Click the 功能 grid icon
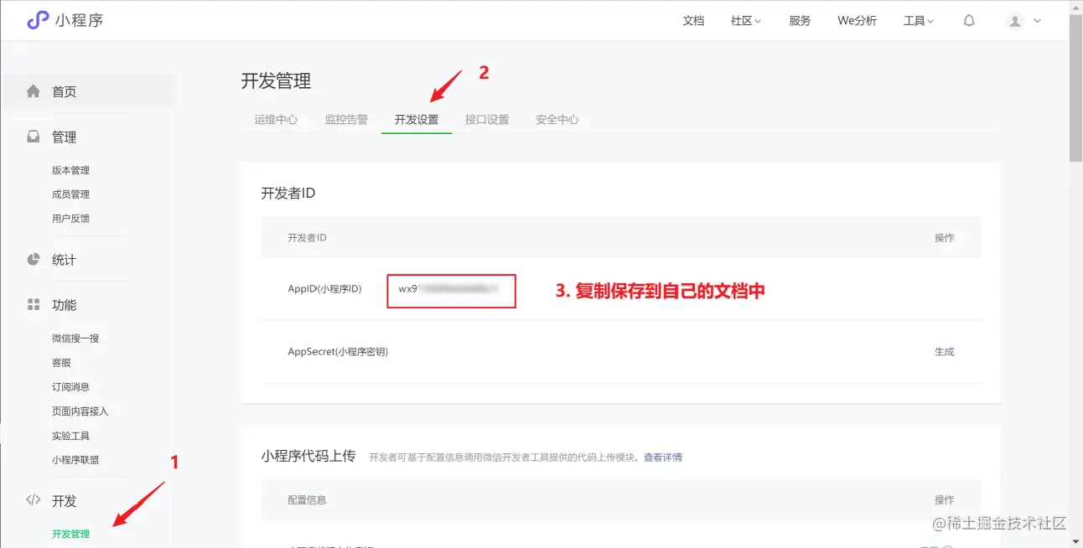Viewport: 1083px width, 548px height. pyautogui.click(x=34, y=305)
